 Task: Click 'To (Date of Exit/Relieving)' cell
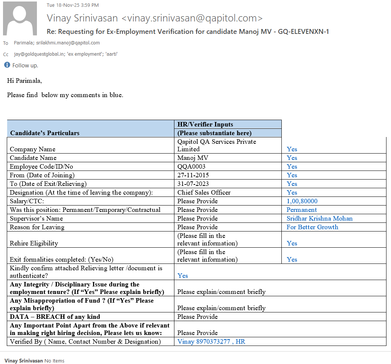coord(91,184)
